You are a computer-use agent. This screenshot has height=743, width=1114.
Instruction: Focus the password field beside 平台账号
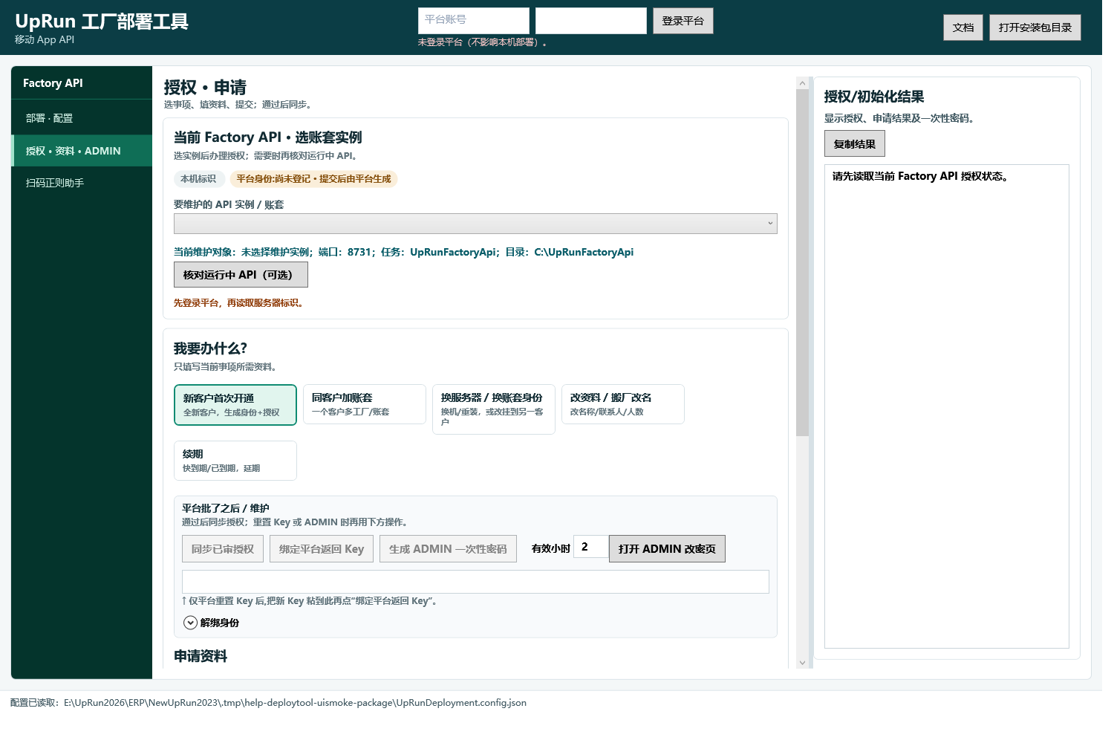click(x=591, y=21)
